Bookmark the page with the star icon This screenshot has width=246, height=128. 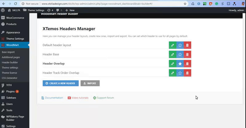185,4
